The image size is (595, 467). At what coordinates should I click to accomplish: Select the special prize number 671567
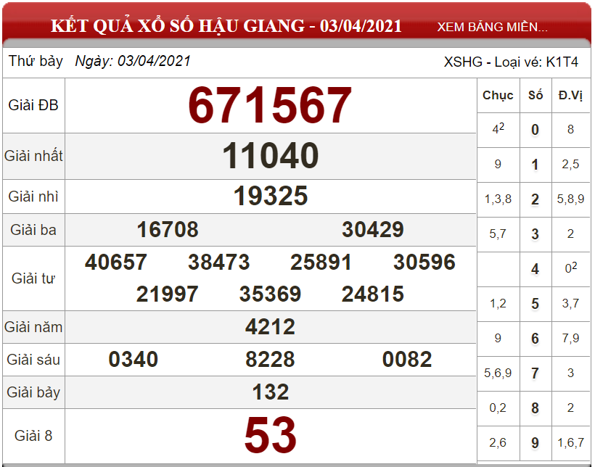(x=270, y=105)
